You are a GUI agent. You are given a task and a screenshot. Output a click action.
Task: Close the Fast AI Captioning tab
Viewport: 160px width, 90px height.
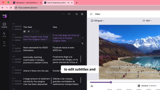point(72,3)
